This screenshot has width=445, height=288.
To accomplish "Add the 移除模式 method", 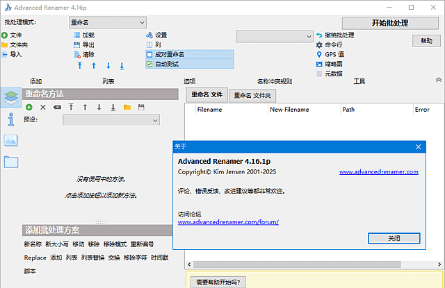I will point(115,244).
